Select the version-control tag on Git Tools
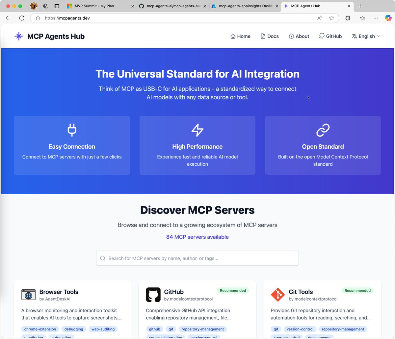The width and height of the screenshot is (395, 339). [300, 329]
